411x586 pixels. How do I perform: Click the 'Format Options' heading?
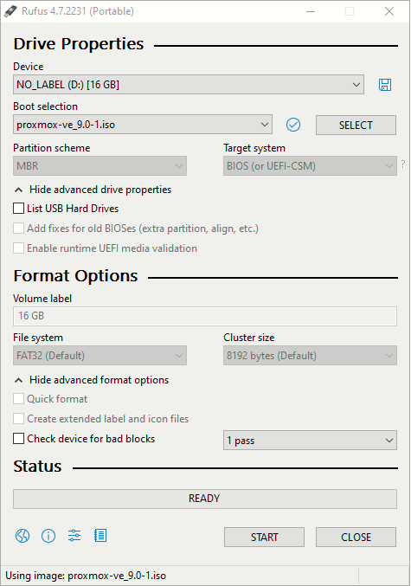click(x=75, y=276)
